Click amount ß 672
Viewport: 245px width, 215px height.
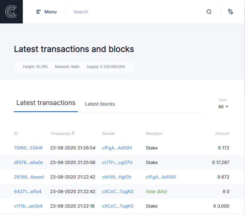tap(223, 177)
